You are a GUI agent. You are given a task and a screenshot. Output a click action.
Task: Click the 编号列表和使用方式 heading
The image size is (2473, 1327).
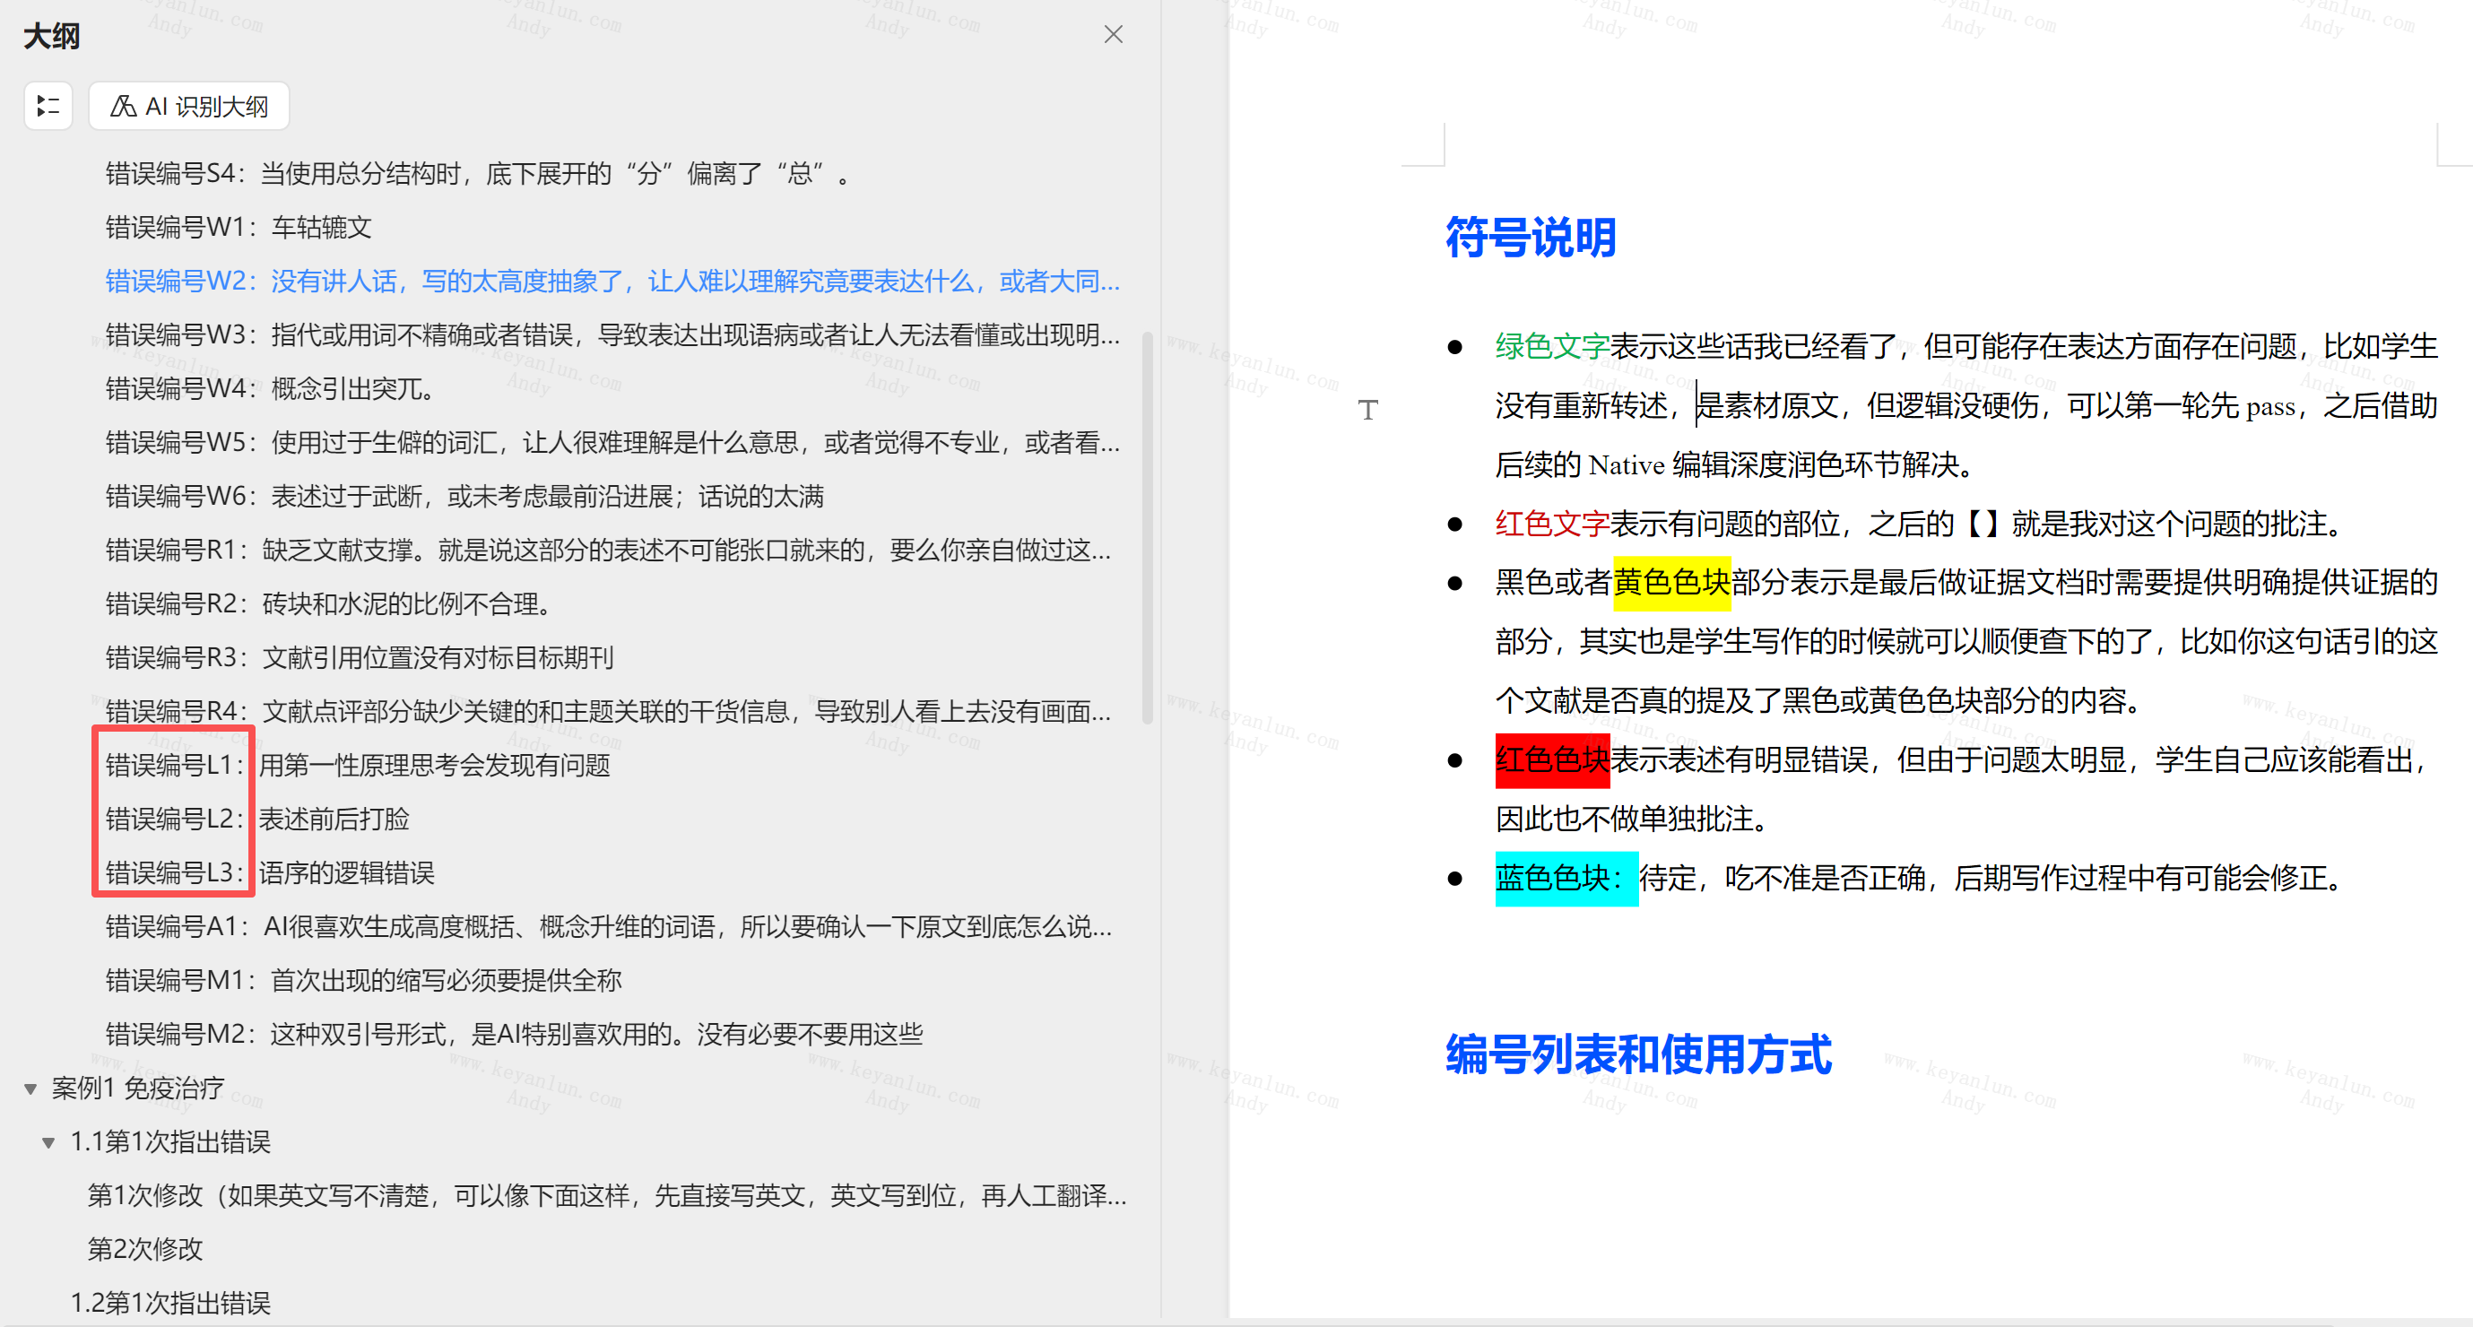1639,1054
